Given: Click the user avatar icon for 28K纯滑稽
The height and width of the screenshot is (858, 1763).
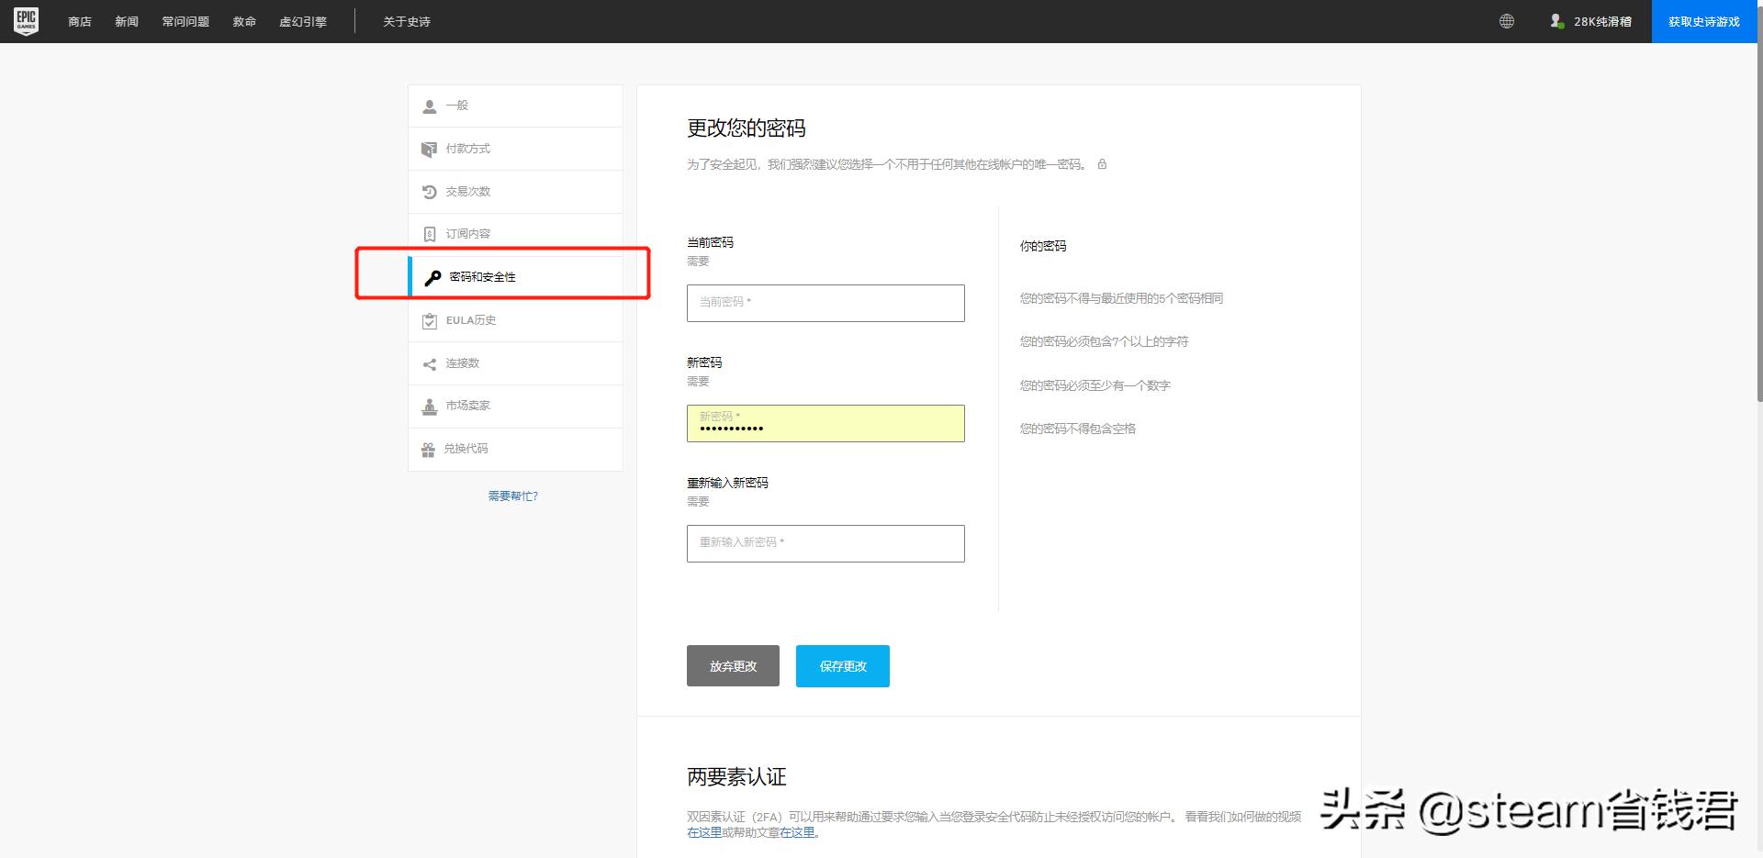Looking at the screenshot, I should pos(1556,20).
